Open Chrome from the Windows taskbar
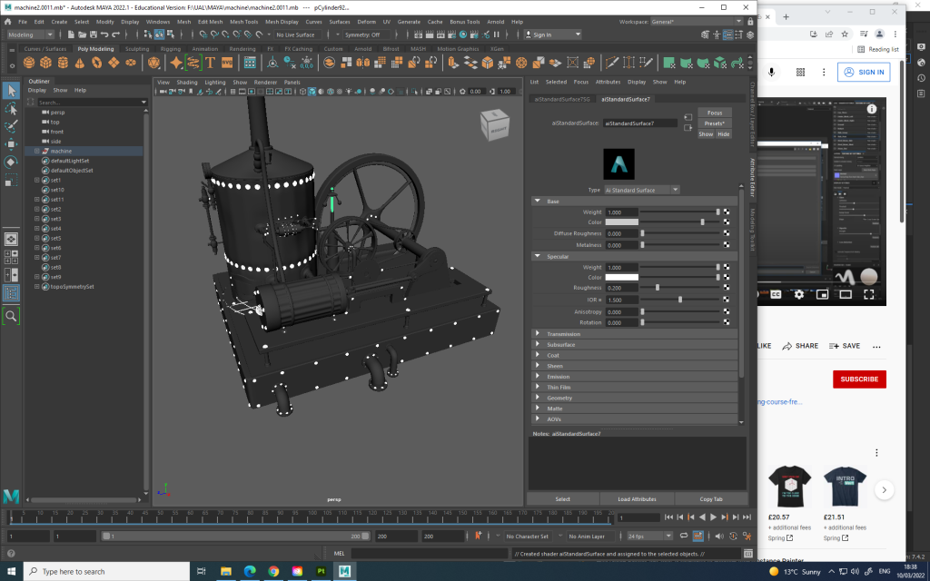This screenshot has height=581, width=930. 273,572
